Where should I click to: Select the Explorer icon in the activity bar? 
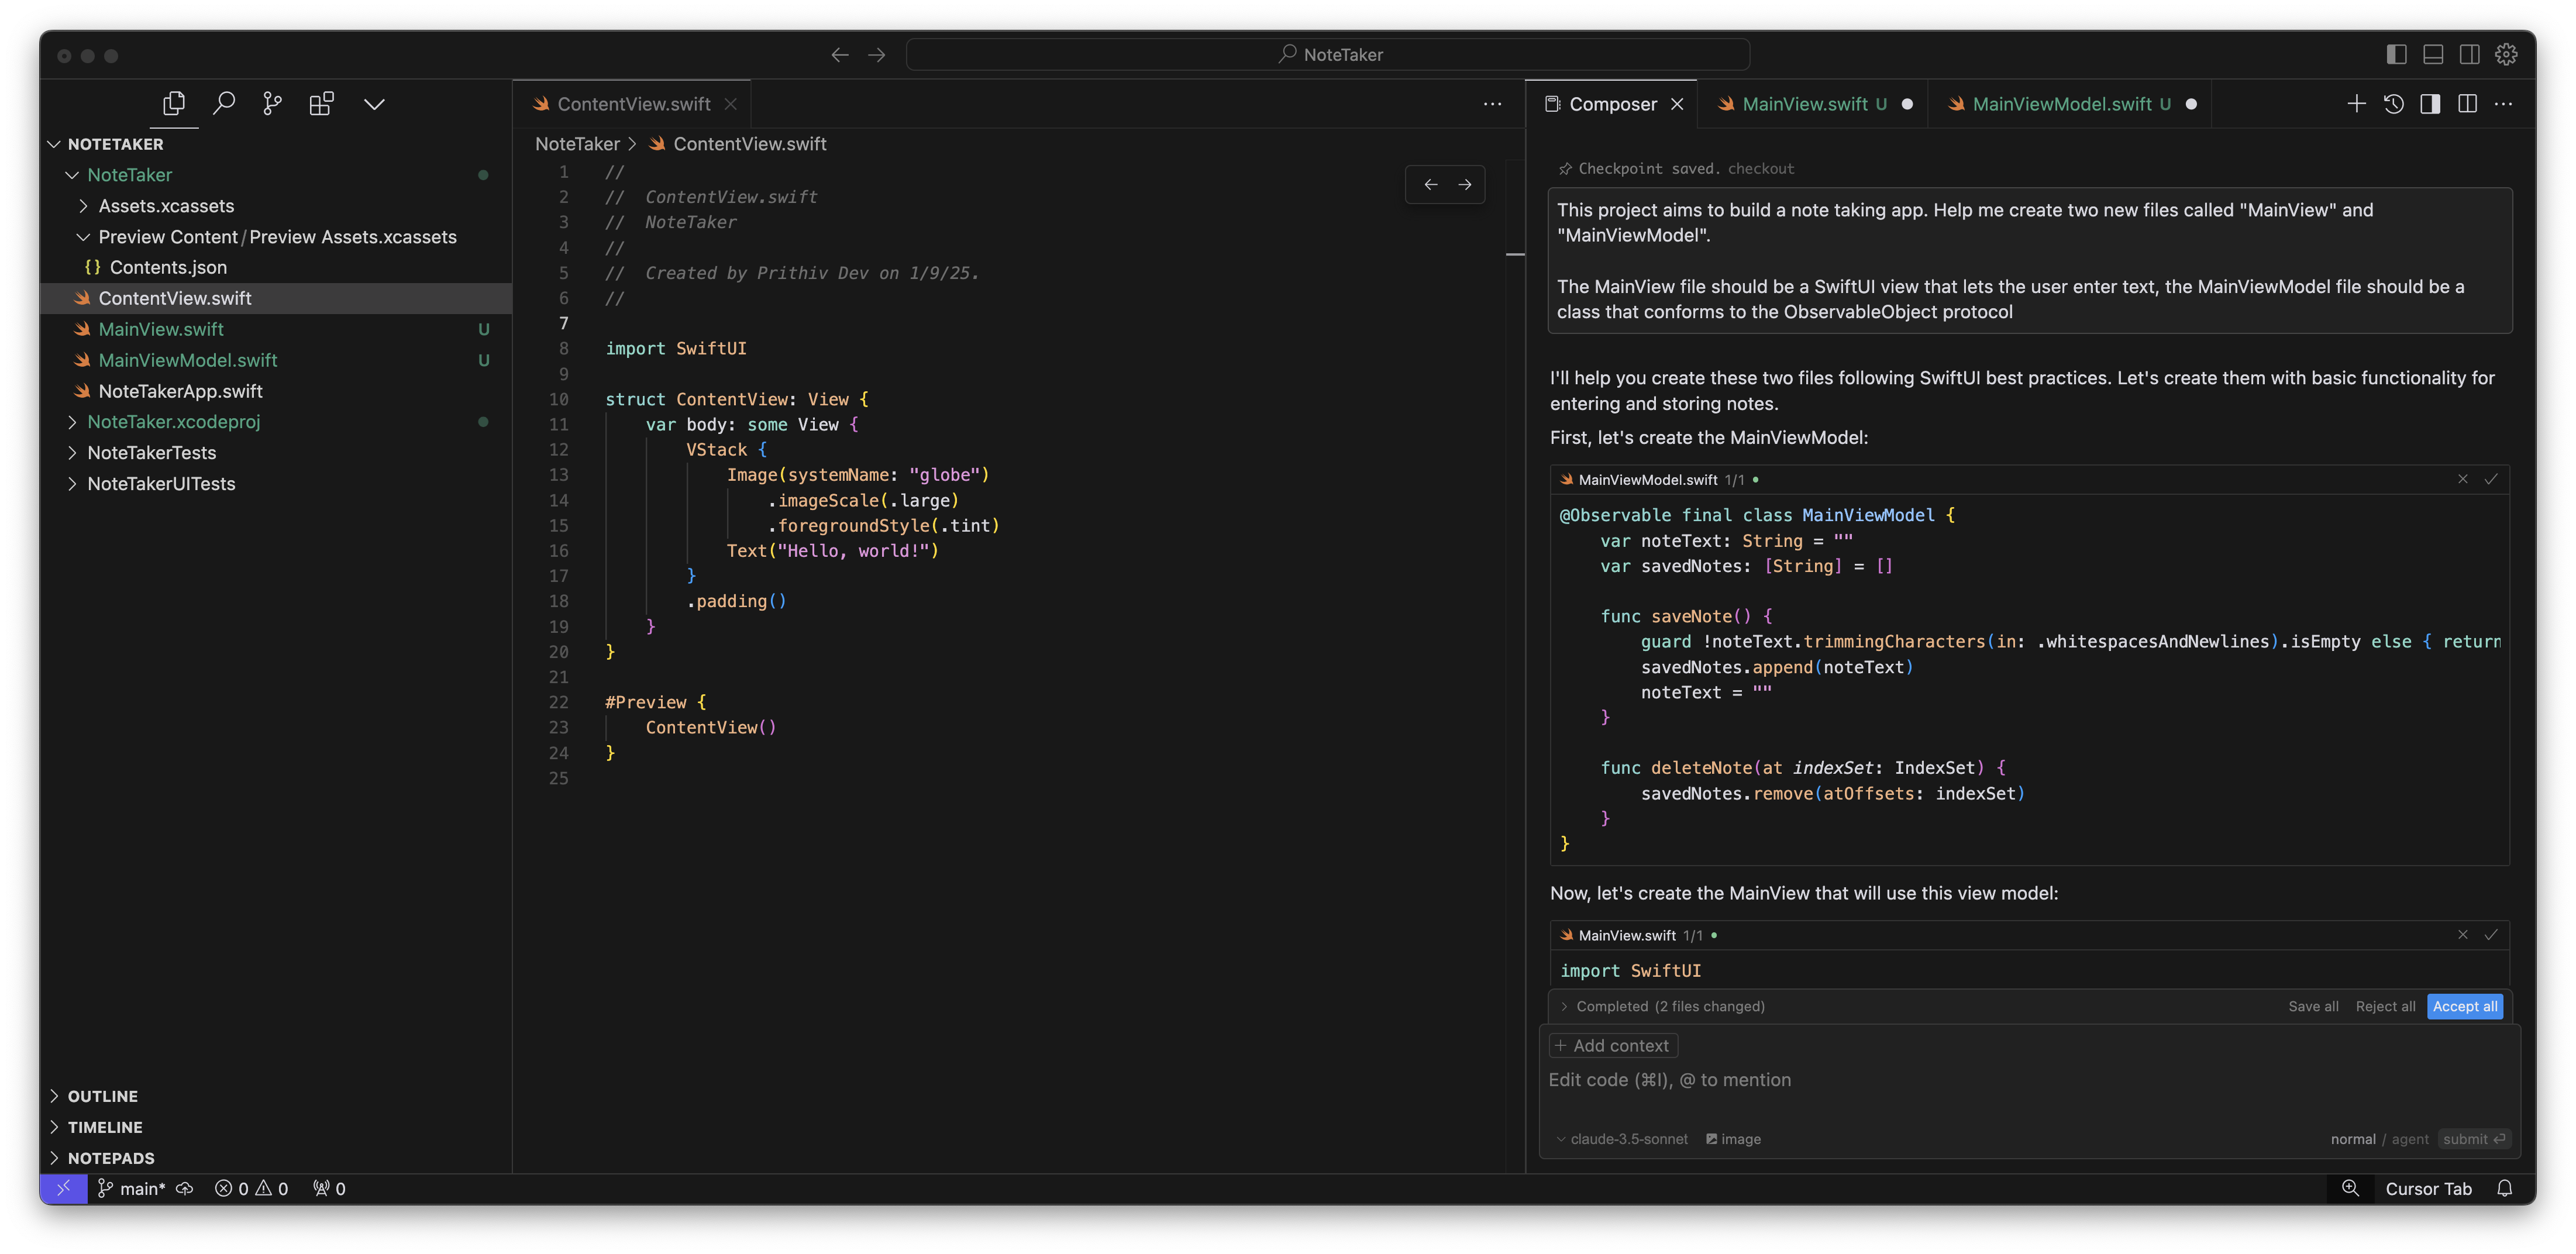175,103
